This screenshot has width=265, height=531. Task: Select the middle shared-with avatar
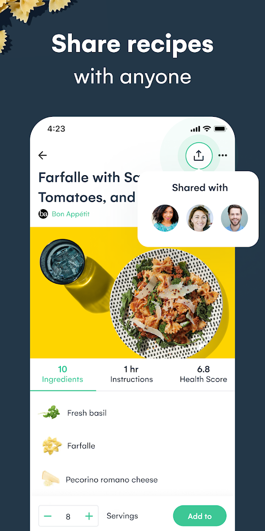(200, 218)
